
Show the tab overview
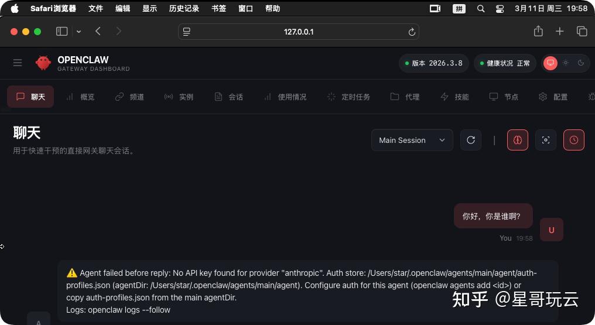pyautogui.click(x=582, y=32)
